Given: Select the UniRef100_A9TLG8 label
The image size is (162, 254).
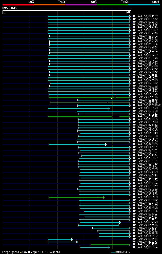Looking at the screenshot, I should (x=145, y=111).
